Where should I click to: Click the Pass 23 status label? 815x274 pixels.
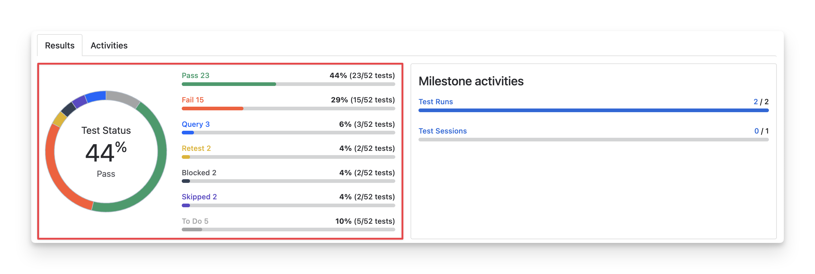click(195, 76)
